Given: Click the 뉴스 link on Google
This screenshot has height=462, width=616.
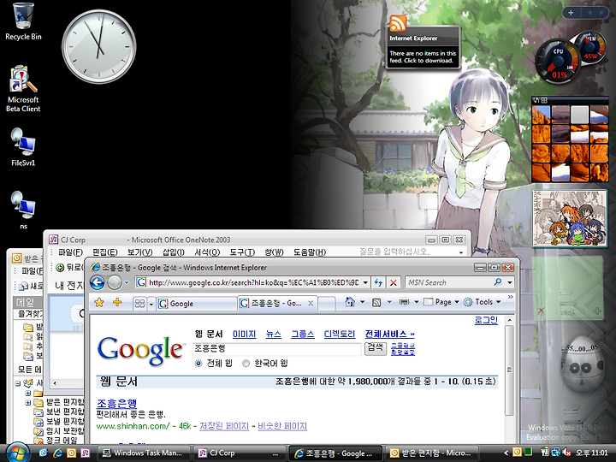Looking at the screenshot, I should (x=274, y=334).
